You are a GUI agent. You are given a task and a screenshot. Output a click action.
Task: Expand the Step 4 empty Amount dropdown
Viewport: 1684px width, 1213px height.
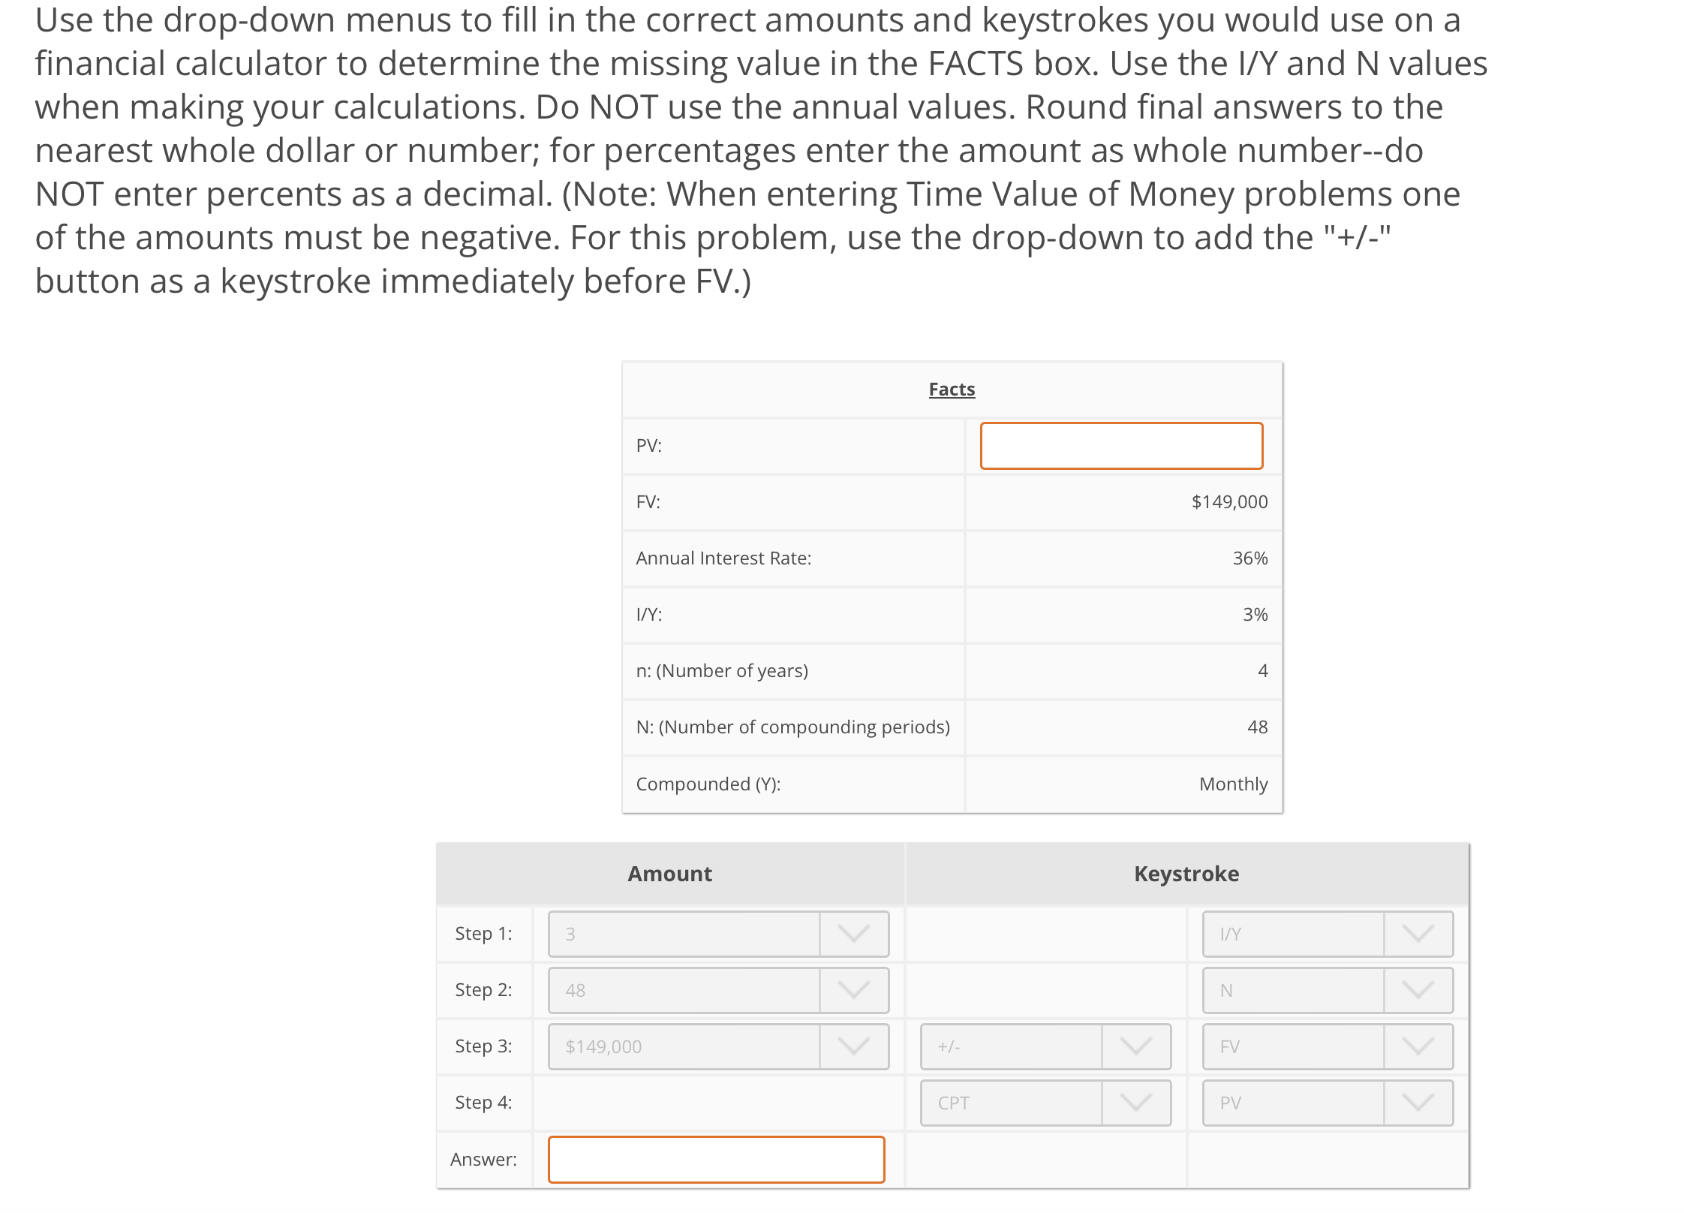pyautogui.click(x=717, y=1102)
